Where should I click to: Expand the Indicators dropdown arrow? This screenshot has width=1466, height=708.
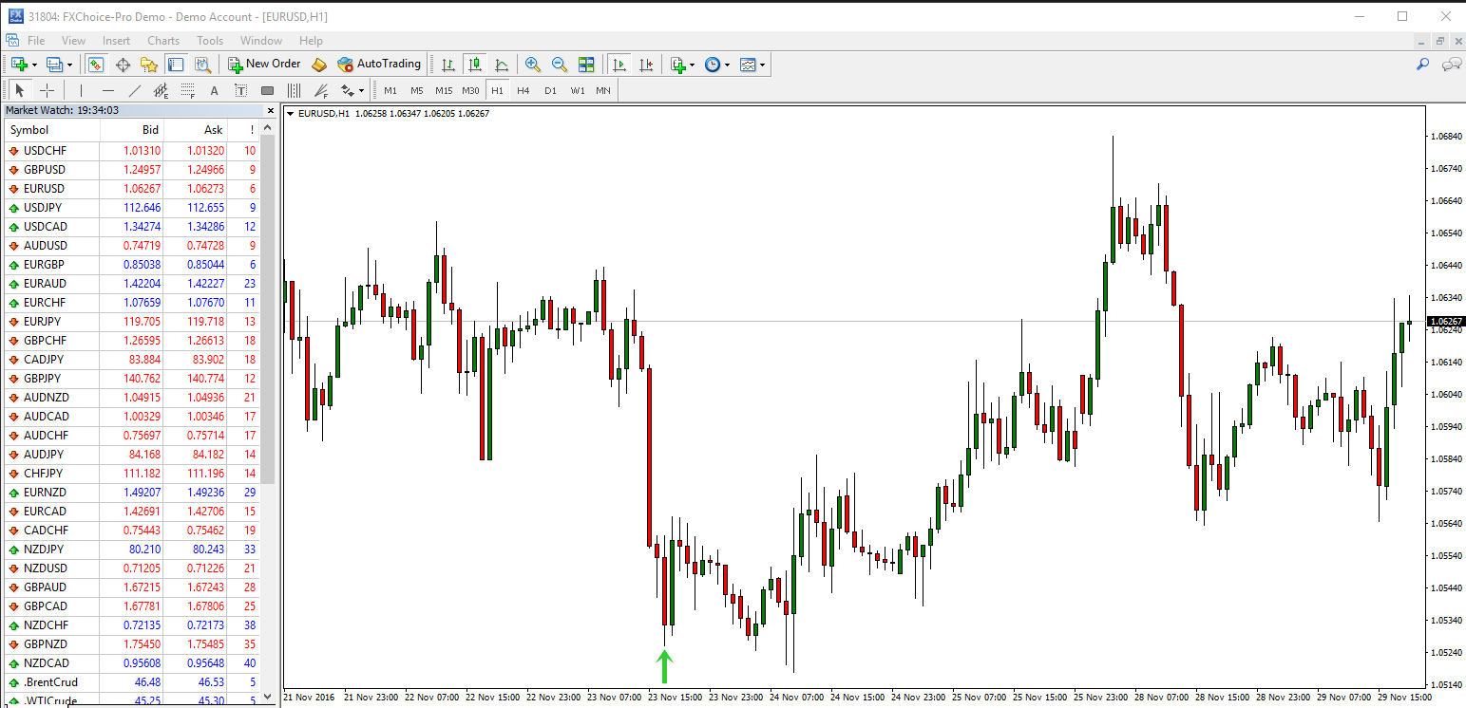pos(693,65)
